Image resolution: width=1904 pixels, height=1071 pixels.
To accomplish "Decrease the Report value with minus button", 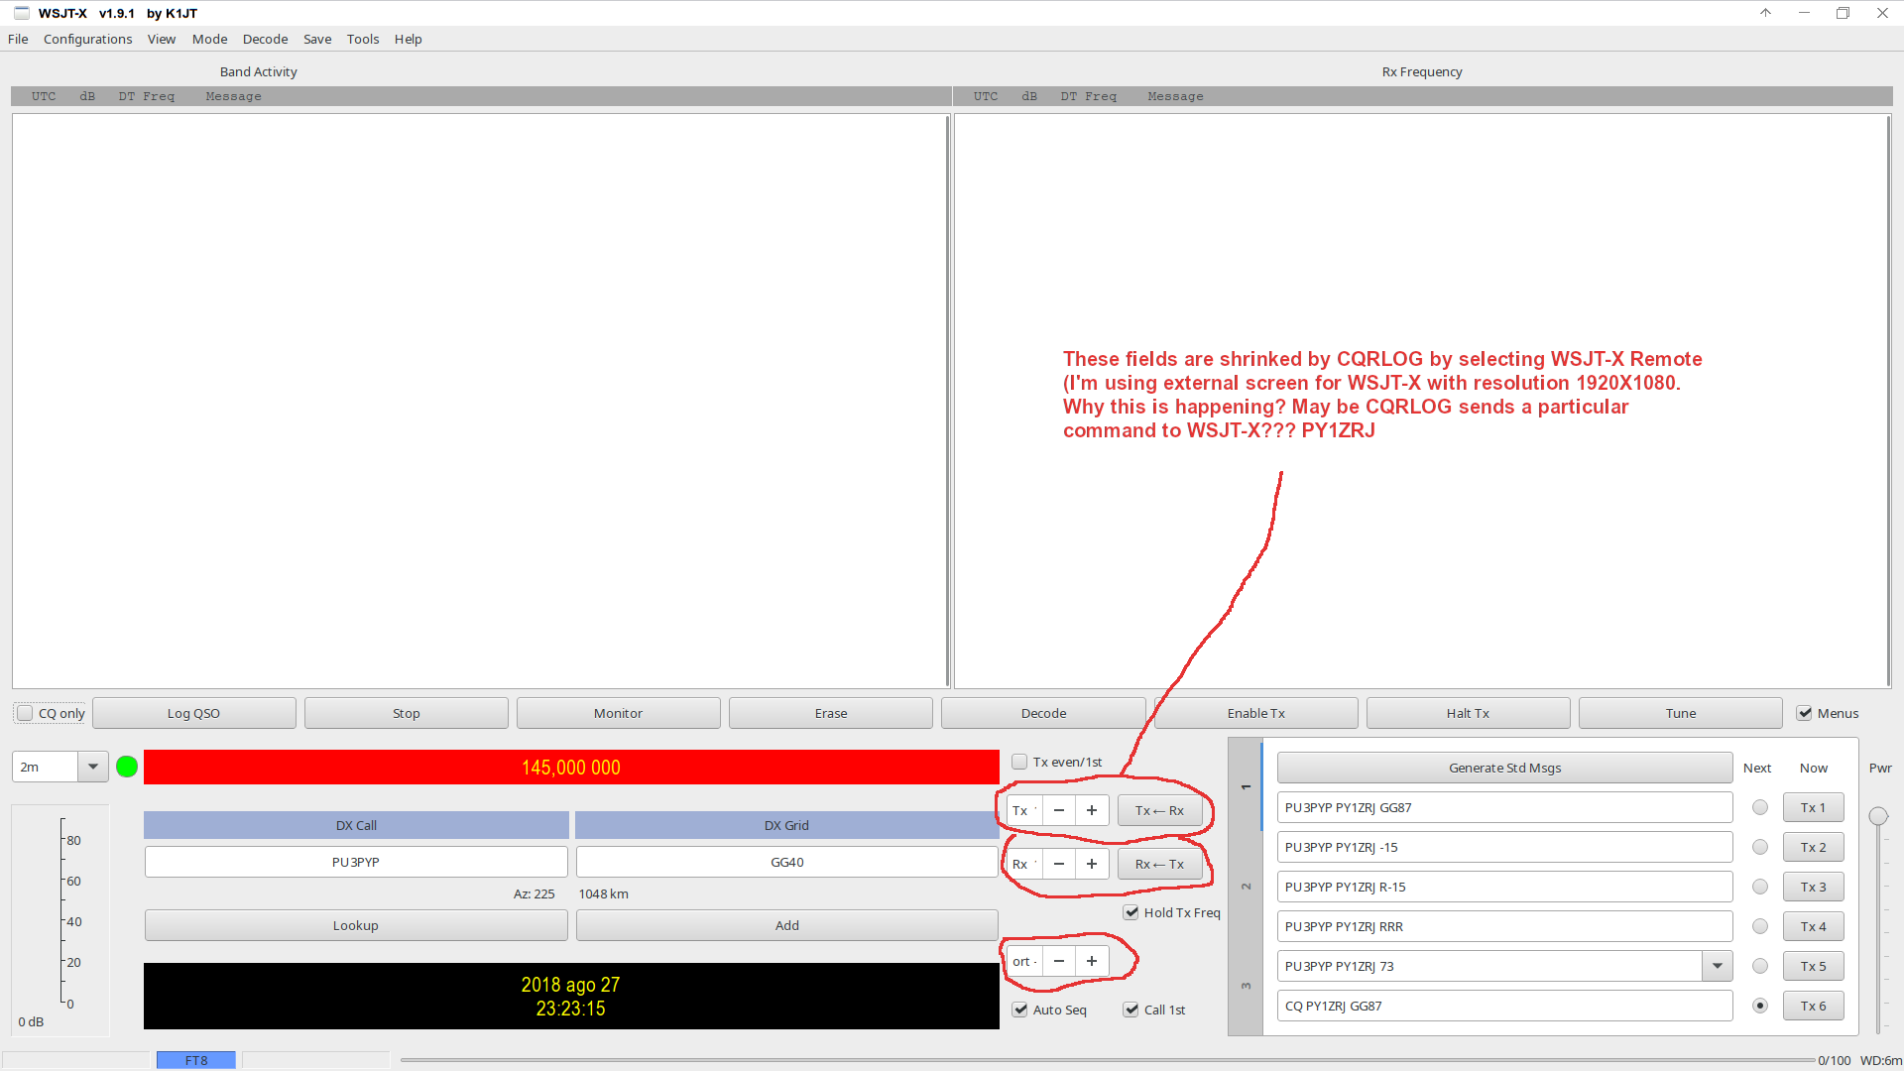I will [x=1059, y=961].
